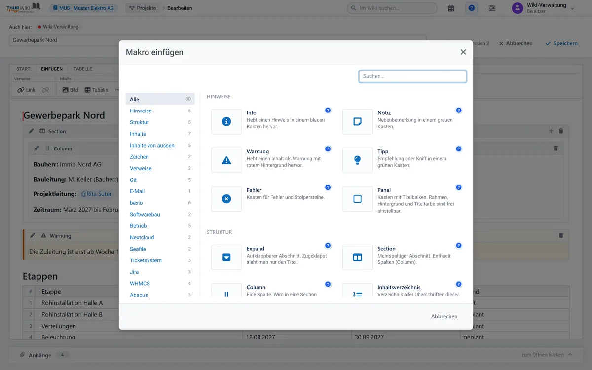Screen dimensions: 592x370
Task: Show all macros via Alle
Action: (160, 99)
